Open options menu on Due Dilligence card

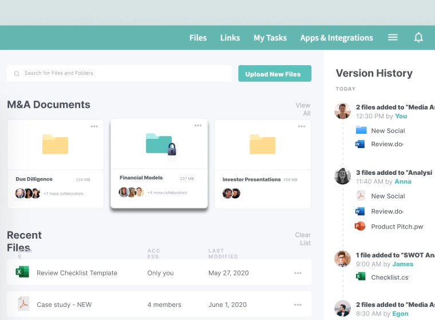(x=94, y=126)
